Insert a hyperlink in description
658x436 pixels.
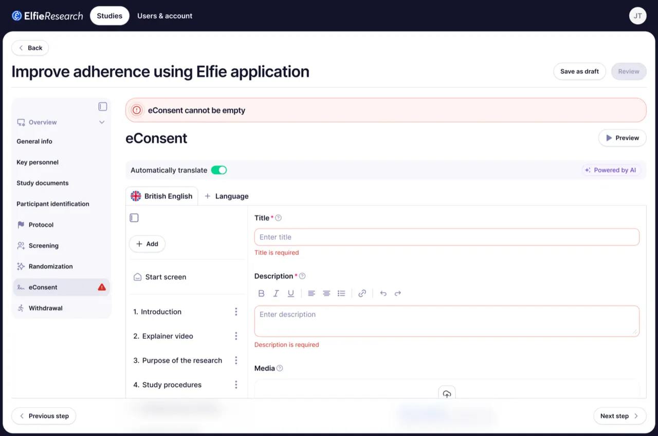(362, 293)
